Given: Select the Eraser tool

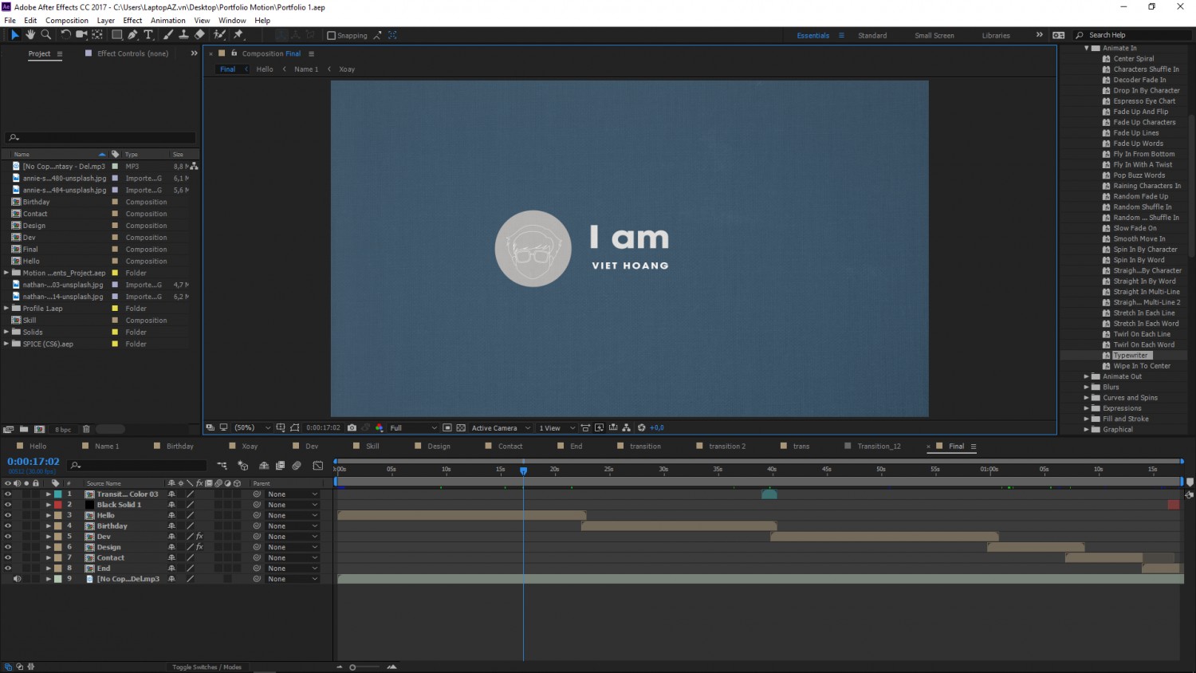Looking at the screenshot, I should coord(199,35).
